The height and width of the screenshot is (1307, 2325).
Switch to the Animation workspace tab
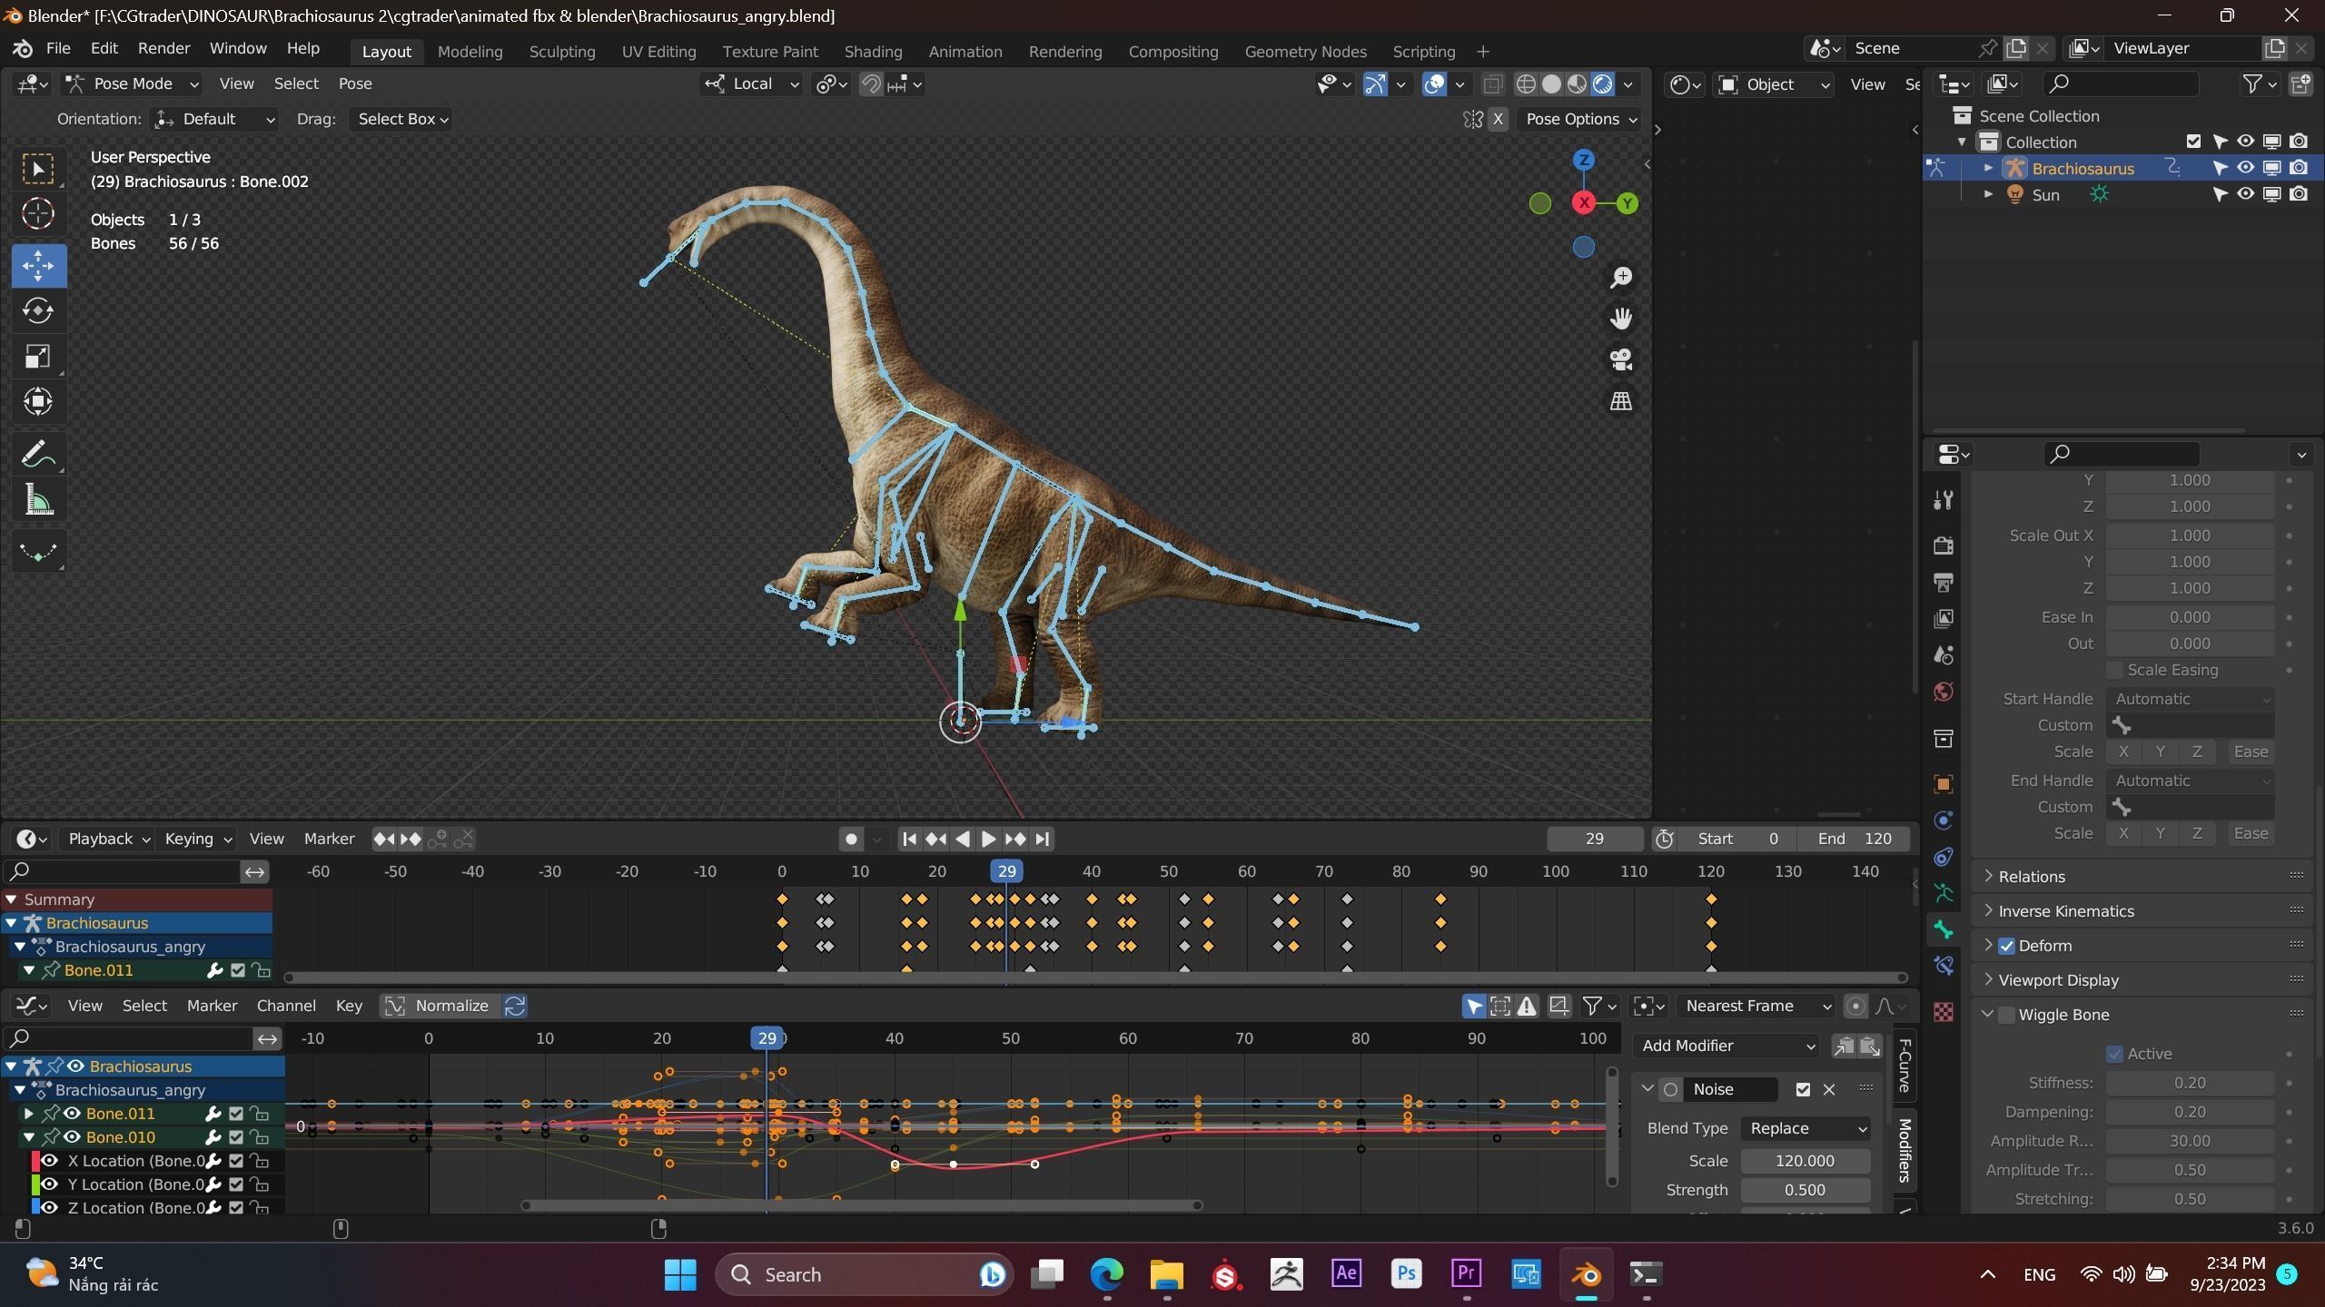965,52
